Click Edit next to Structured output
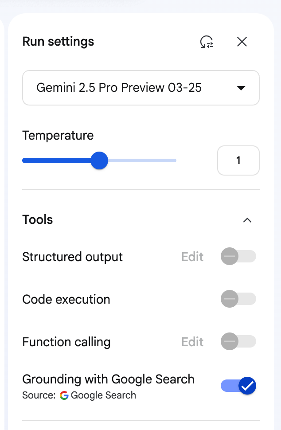This screenshot has height=430, width=281. (x=192, y=257)
